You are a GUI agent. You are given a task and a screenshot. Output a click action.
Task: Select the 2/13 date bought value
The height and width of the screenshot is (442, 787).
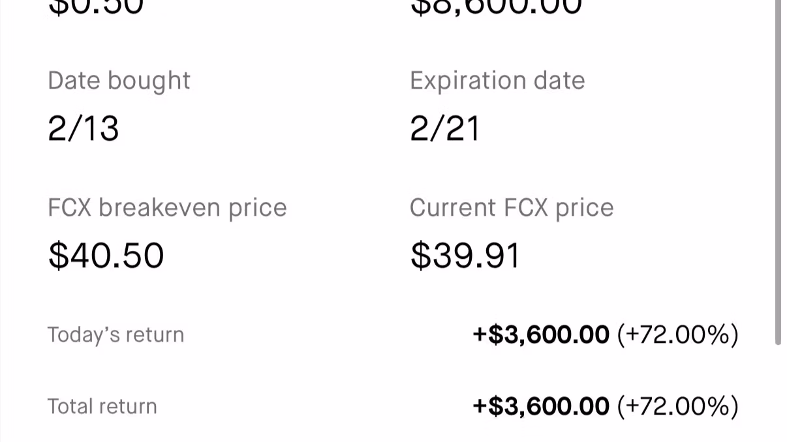pyautogui.click(x=84, y=128)
